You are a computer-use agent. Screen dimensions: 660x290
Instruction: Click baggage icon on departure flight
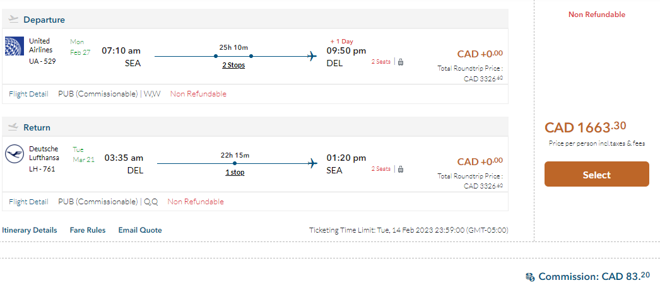(x=401, y=62)
